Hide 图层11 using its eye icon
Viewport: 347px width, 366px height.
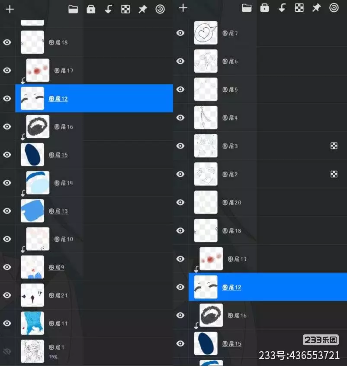point(7,323)
